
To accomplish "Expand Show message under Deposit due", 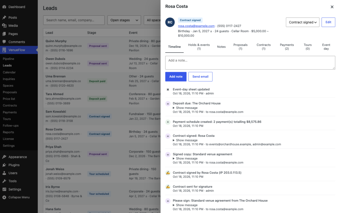I will [x=185, y=108].
